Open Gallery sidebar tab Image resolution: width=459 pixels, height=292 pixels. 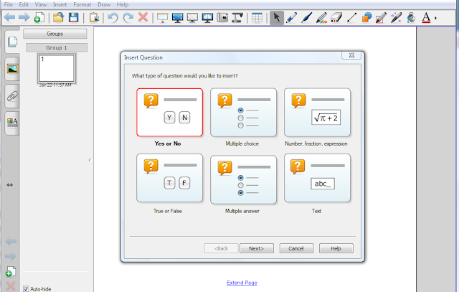pyautogui.click(x=12, y=69)
